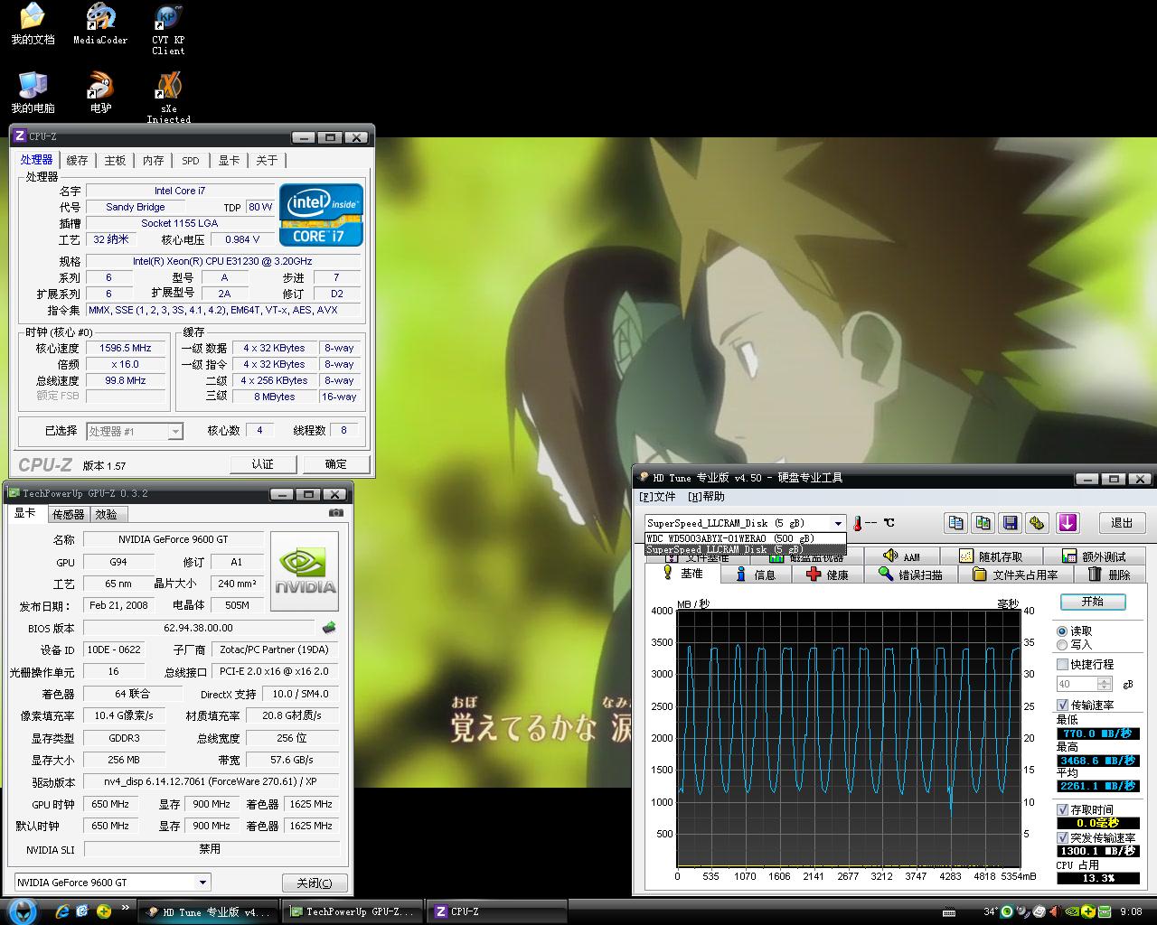This screenshot has width=1157, height=925.
Task: Open the CPU-Z 处理器 #1 selection dropdown
Action: click(175, 432)
